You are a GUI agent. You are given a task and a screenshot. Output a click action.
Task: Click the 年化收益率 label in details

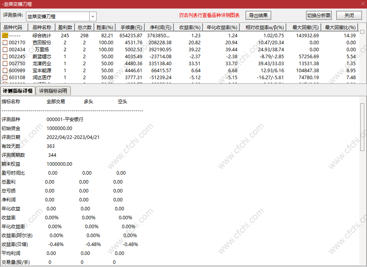coord(13,227)
